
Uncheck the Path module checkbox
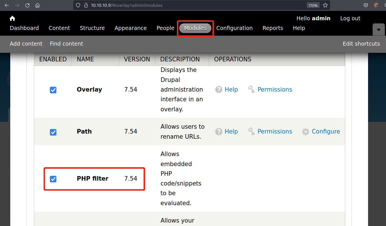click(53, 132)
